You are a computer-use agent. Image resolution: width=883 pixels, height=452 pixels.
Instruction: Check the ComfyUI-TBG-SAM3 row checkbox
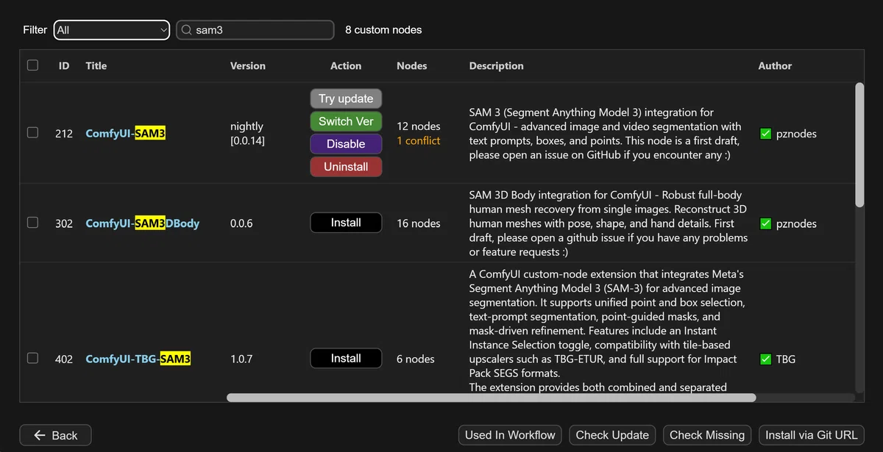click(x=32, y=358)
